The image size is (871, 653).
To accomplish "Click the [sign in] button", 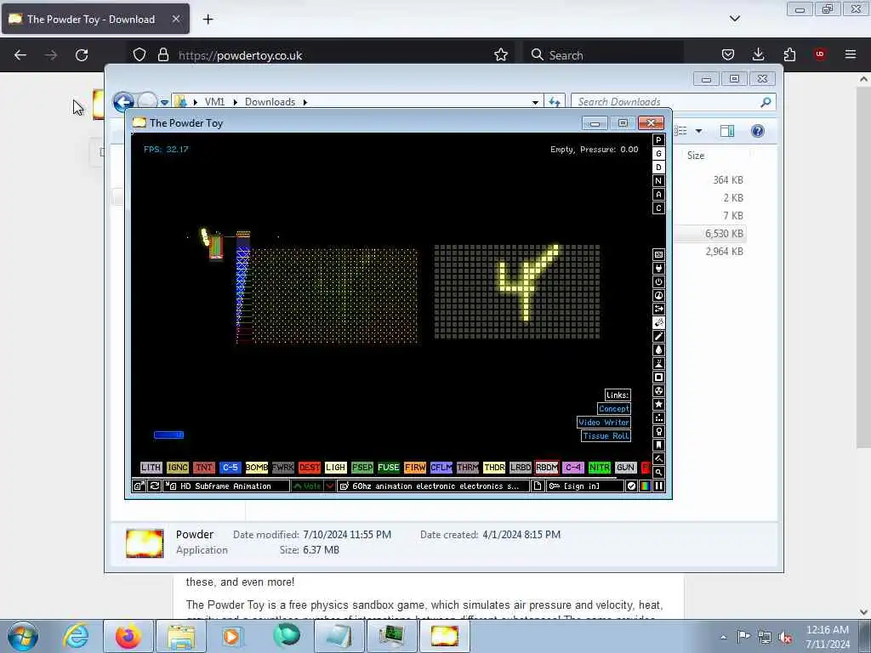I will [584, 485].
